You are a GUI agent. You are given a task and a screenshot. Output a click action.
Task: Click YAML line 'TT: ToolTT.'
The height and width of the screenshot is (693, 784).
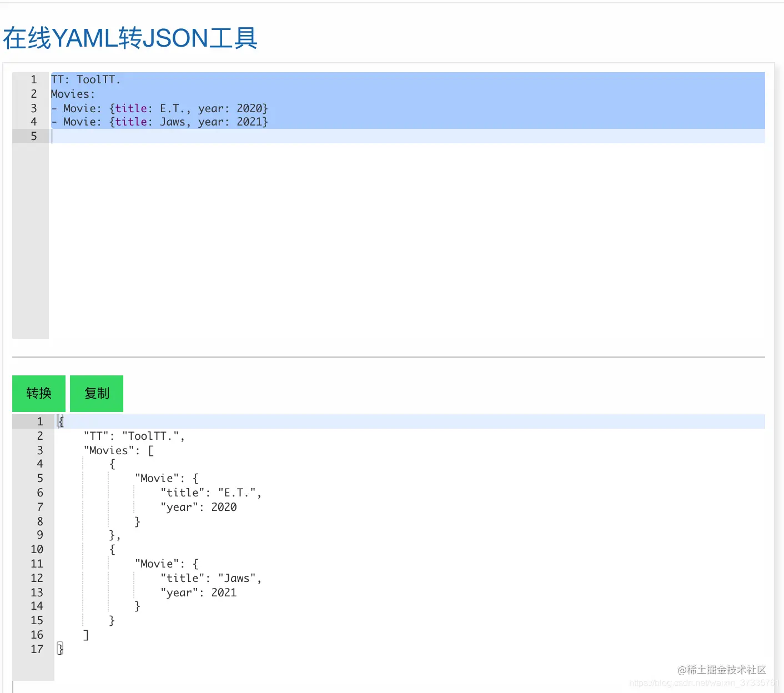[86, 79]
